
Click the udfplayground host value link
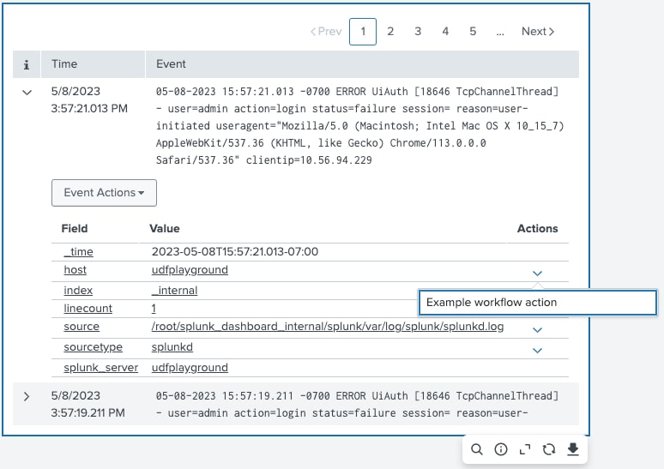[190, 270]
